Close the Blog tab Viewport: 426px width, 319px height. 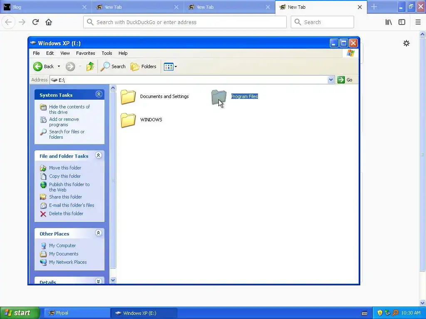coord(84,7)
